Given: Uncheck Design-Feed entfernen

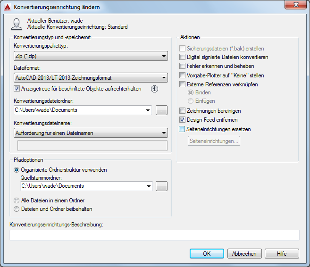Looking at the screenshot, I should (182, 120).
